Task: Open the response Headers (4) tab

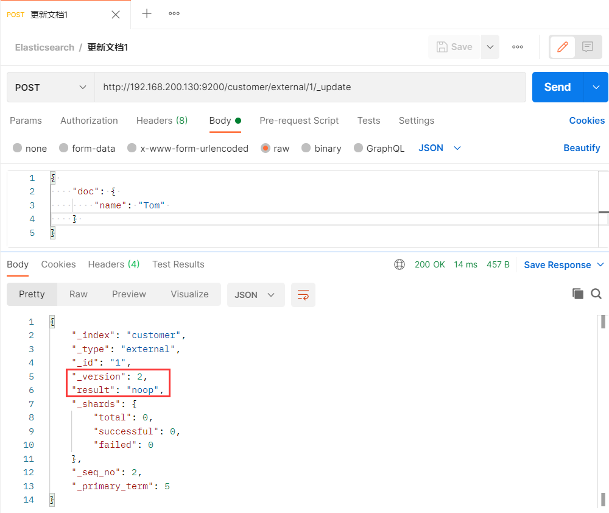Action: tap(114, 264)
